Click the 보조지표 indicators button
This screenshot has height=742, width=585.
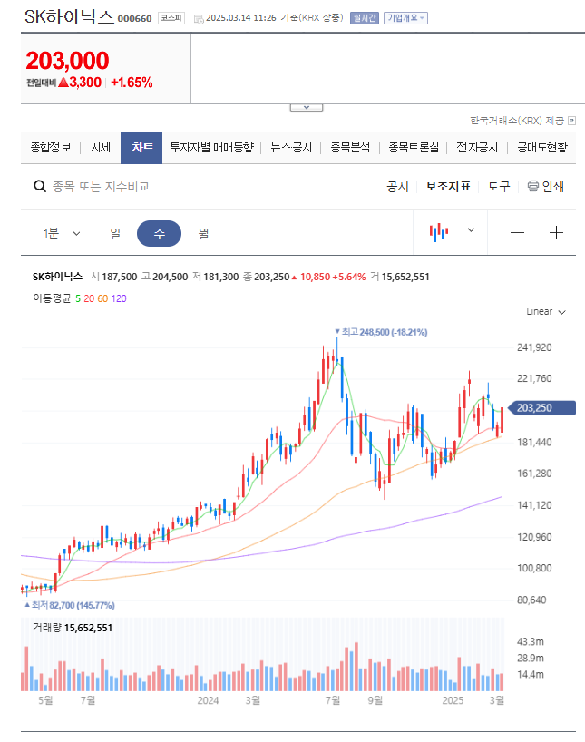(x=448, y=187)
